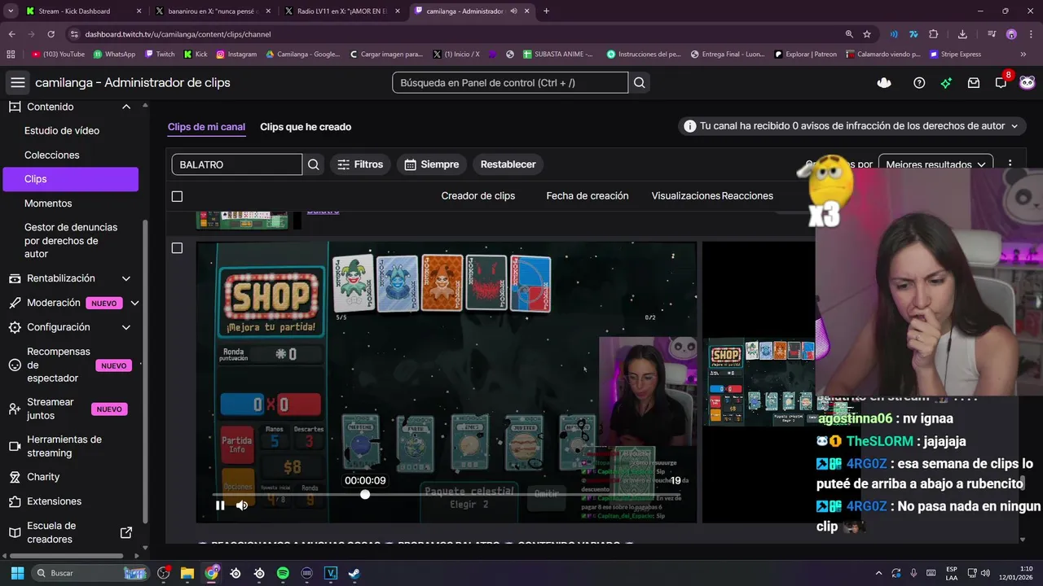This screenshot has width=1043, height=586.
Task: Click the green sparkle icon in header
Action: coord(946,82)
